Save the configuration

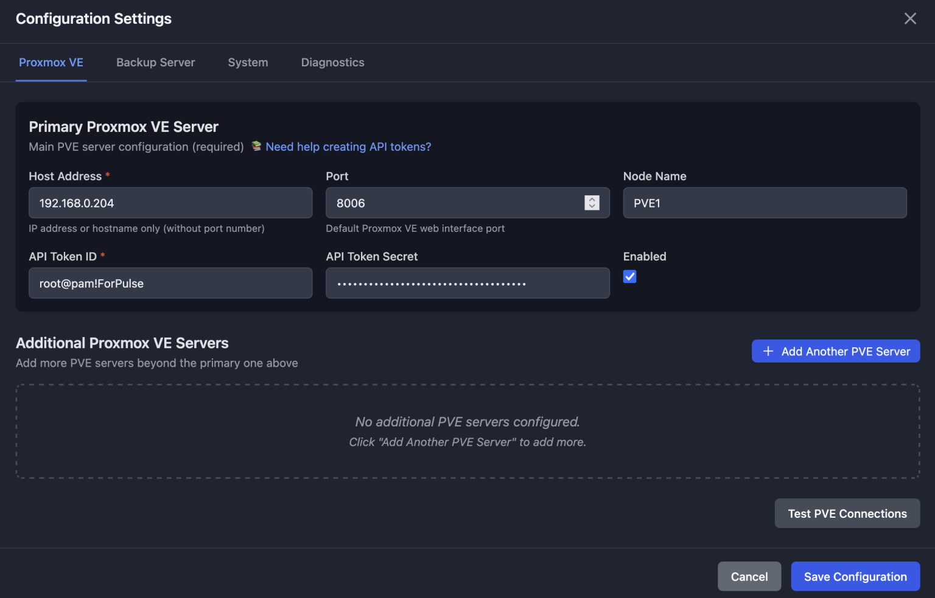coord(855,576)
